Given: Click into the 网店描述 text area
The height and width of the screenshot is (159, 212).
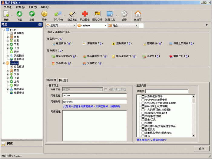Looking at the screenshot, I should click(x=94, y=126).
